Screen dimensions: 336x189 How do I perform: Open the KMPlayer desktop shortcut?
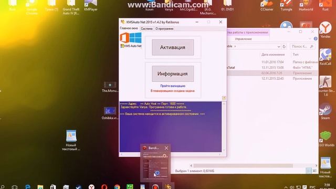coord(91,5)
